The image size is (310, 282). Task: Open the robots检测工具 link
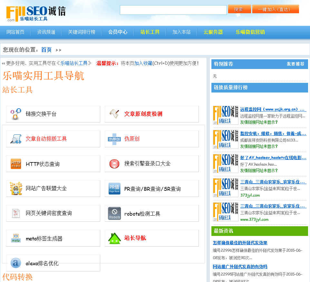pos(142,214)
